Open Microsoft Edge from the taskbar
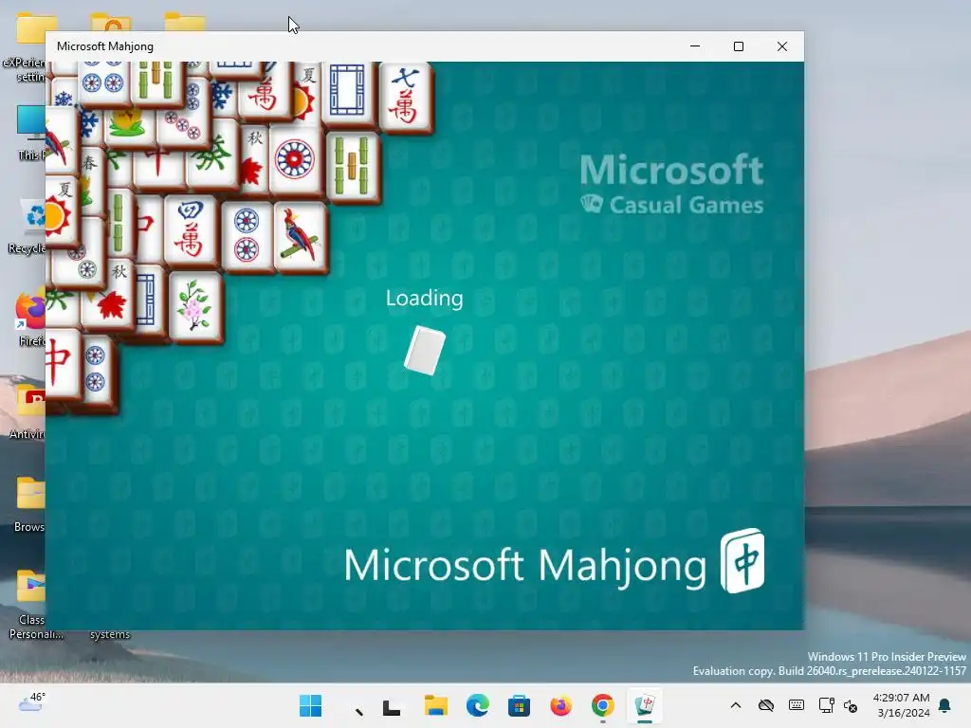971x728 pixels. [x=478, y=705]
